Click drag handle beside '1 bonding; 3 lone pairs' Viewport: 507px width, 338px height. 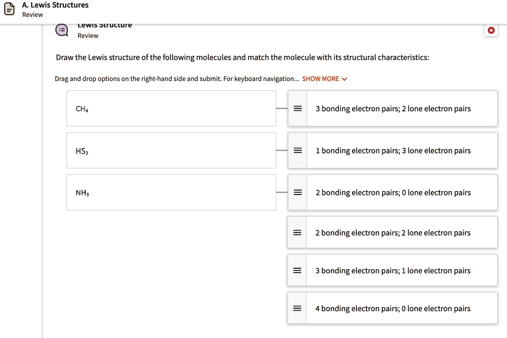(298, 150)
